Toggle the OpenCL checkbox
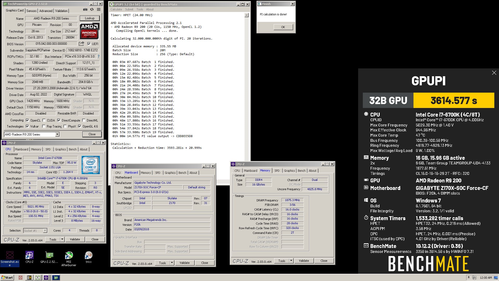This screenshot has width=499, height=281. tap(27, 120)
